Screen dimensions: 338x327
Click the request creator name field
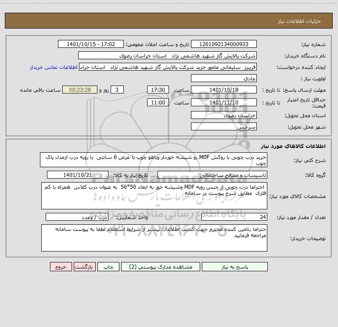[x=168, y=67]
